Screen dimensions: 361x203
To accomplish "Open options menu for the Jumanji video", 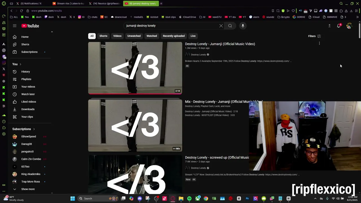I will coord(319,43).
